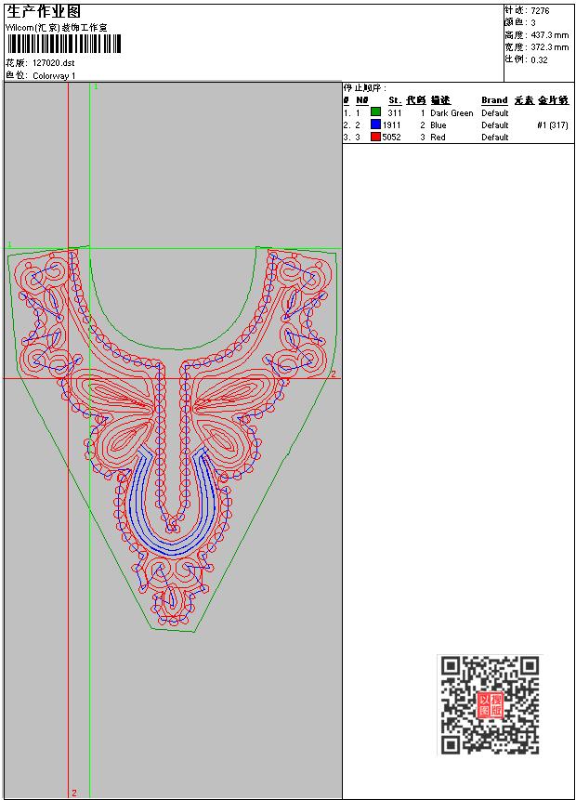Click the stitch count value 7276
This screenshot has width=576, height=800.
pos(540,10)
